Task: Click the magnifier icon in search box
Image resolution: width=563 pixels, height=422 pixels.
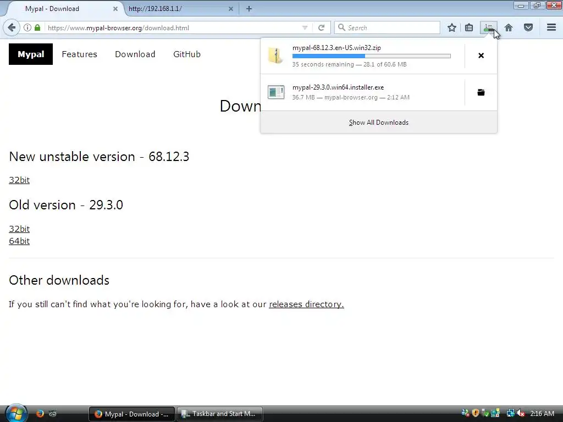Action: click(x=341, y=27)
